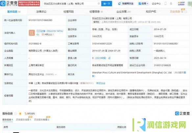Click credit code 91310115312186828D in first row
This screenshot has width=192, height=133.
pyautogui.click(x=40, y=20)
